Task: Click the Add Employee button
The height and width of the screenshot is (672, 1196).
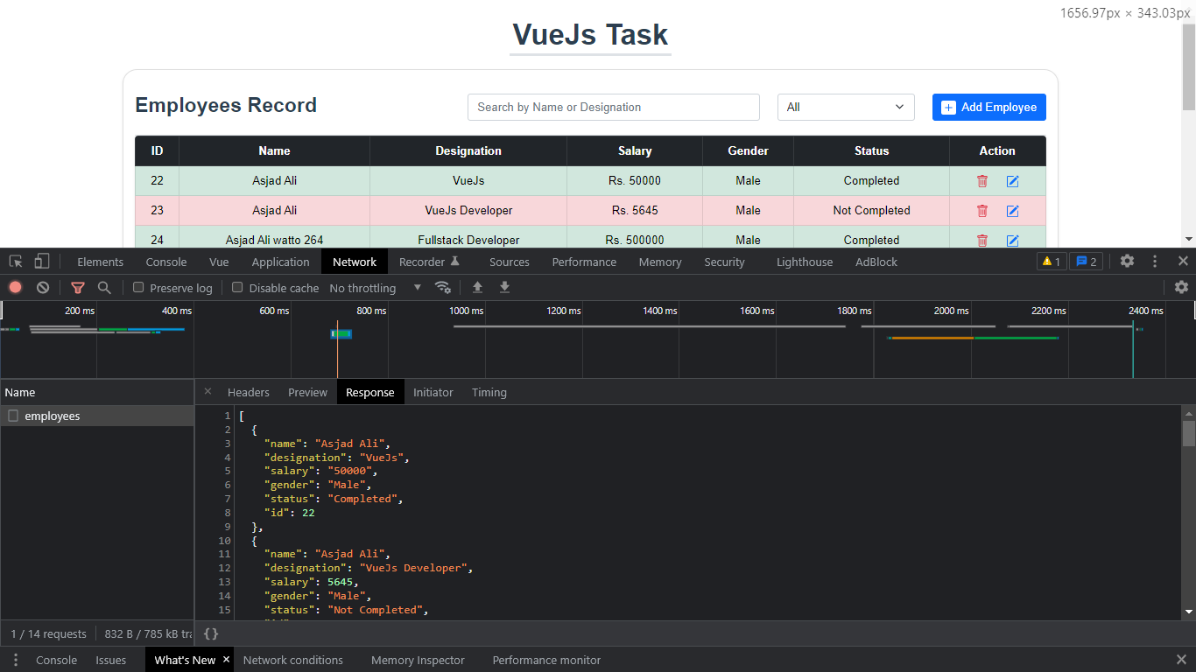Action: (x=988, y=107)
